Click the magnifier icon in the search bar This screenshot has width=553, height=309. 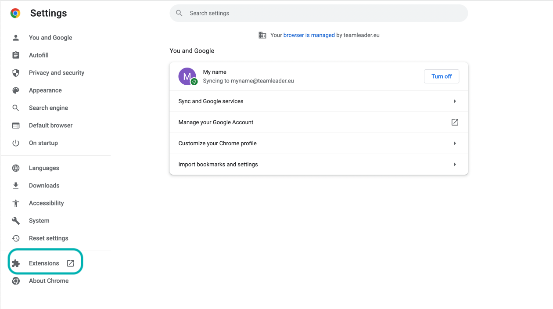pos(179,13)
